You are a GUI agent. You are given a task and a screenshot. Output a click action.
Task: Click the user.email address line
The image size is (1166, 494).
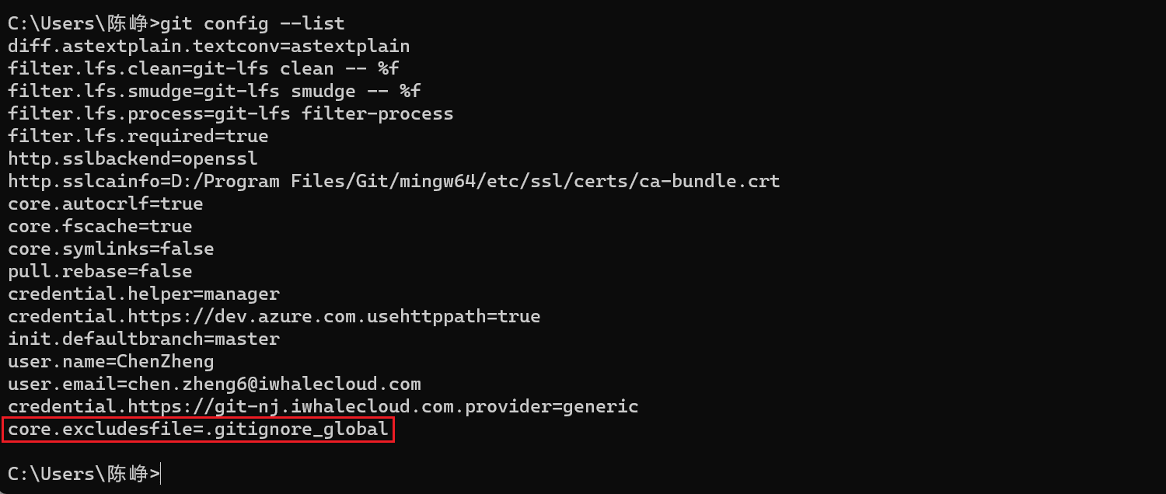click(x=215, y=384)
